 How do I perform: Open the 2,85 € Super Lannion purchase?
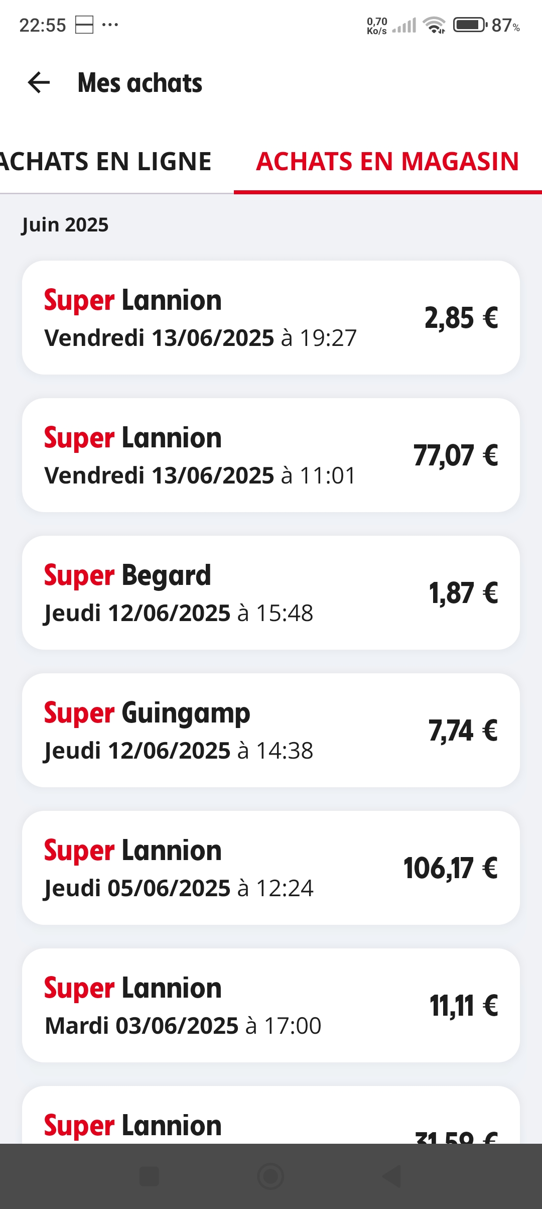pos(271,317)
